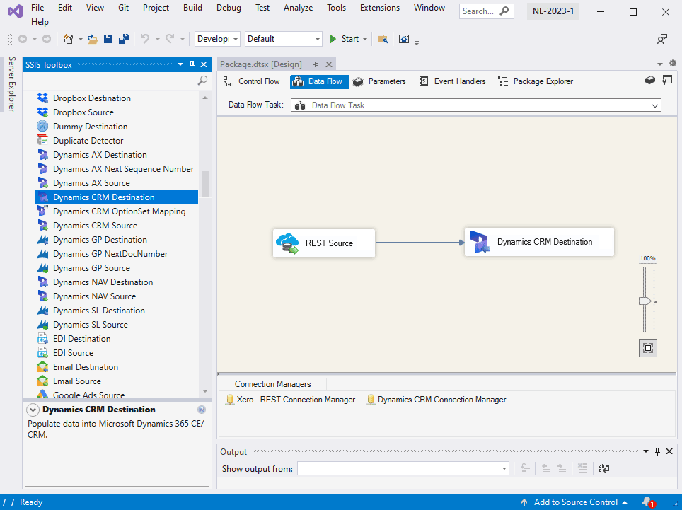The image size is (682, 510).
Task: Select the Dropbox Destination toolbox icon
Action: (x=42, y=98)
